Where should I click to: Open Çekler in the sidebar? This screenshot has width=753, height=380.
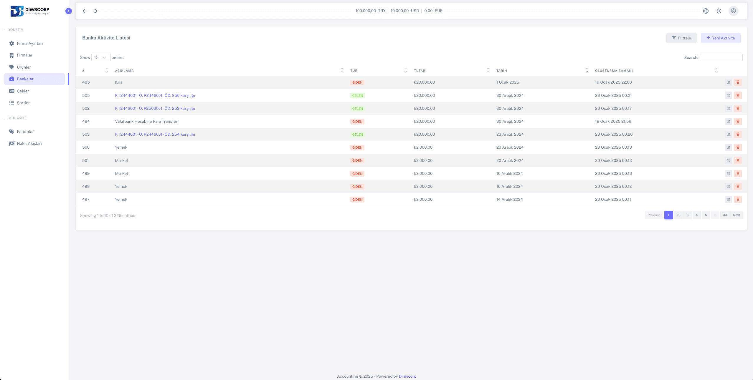coord(23,91)
